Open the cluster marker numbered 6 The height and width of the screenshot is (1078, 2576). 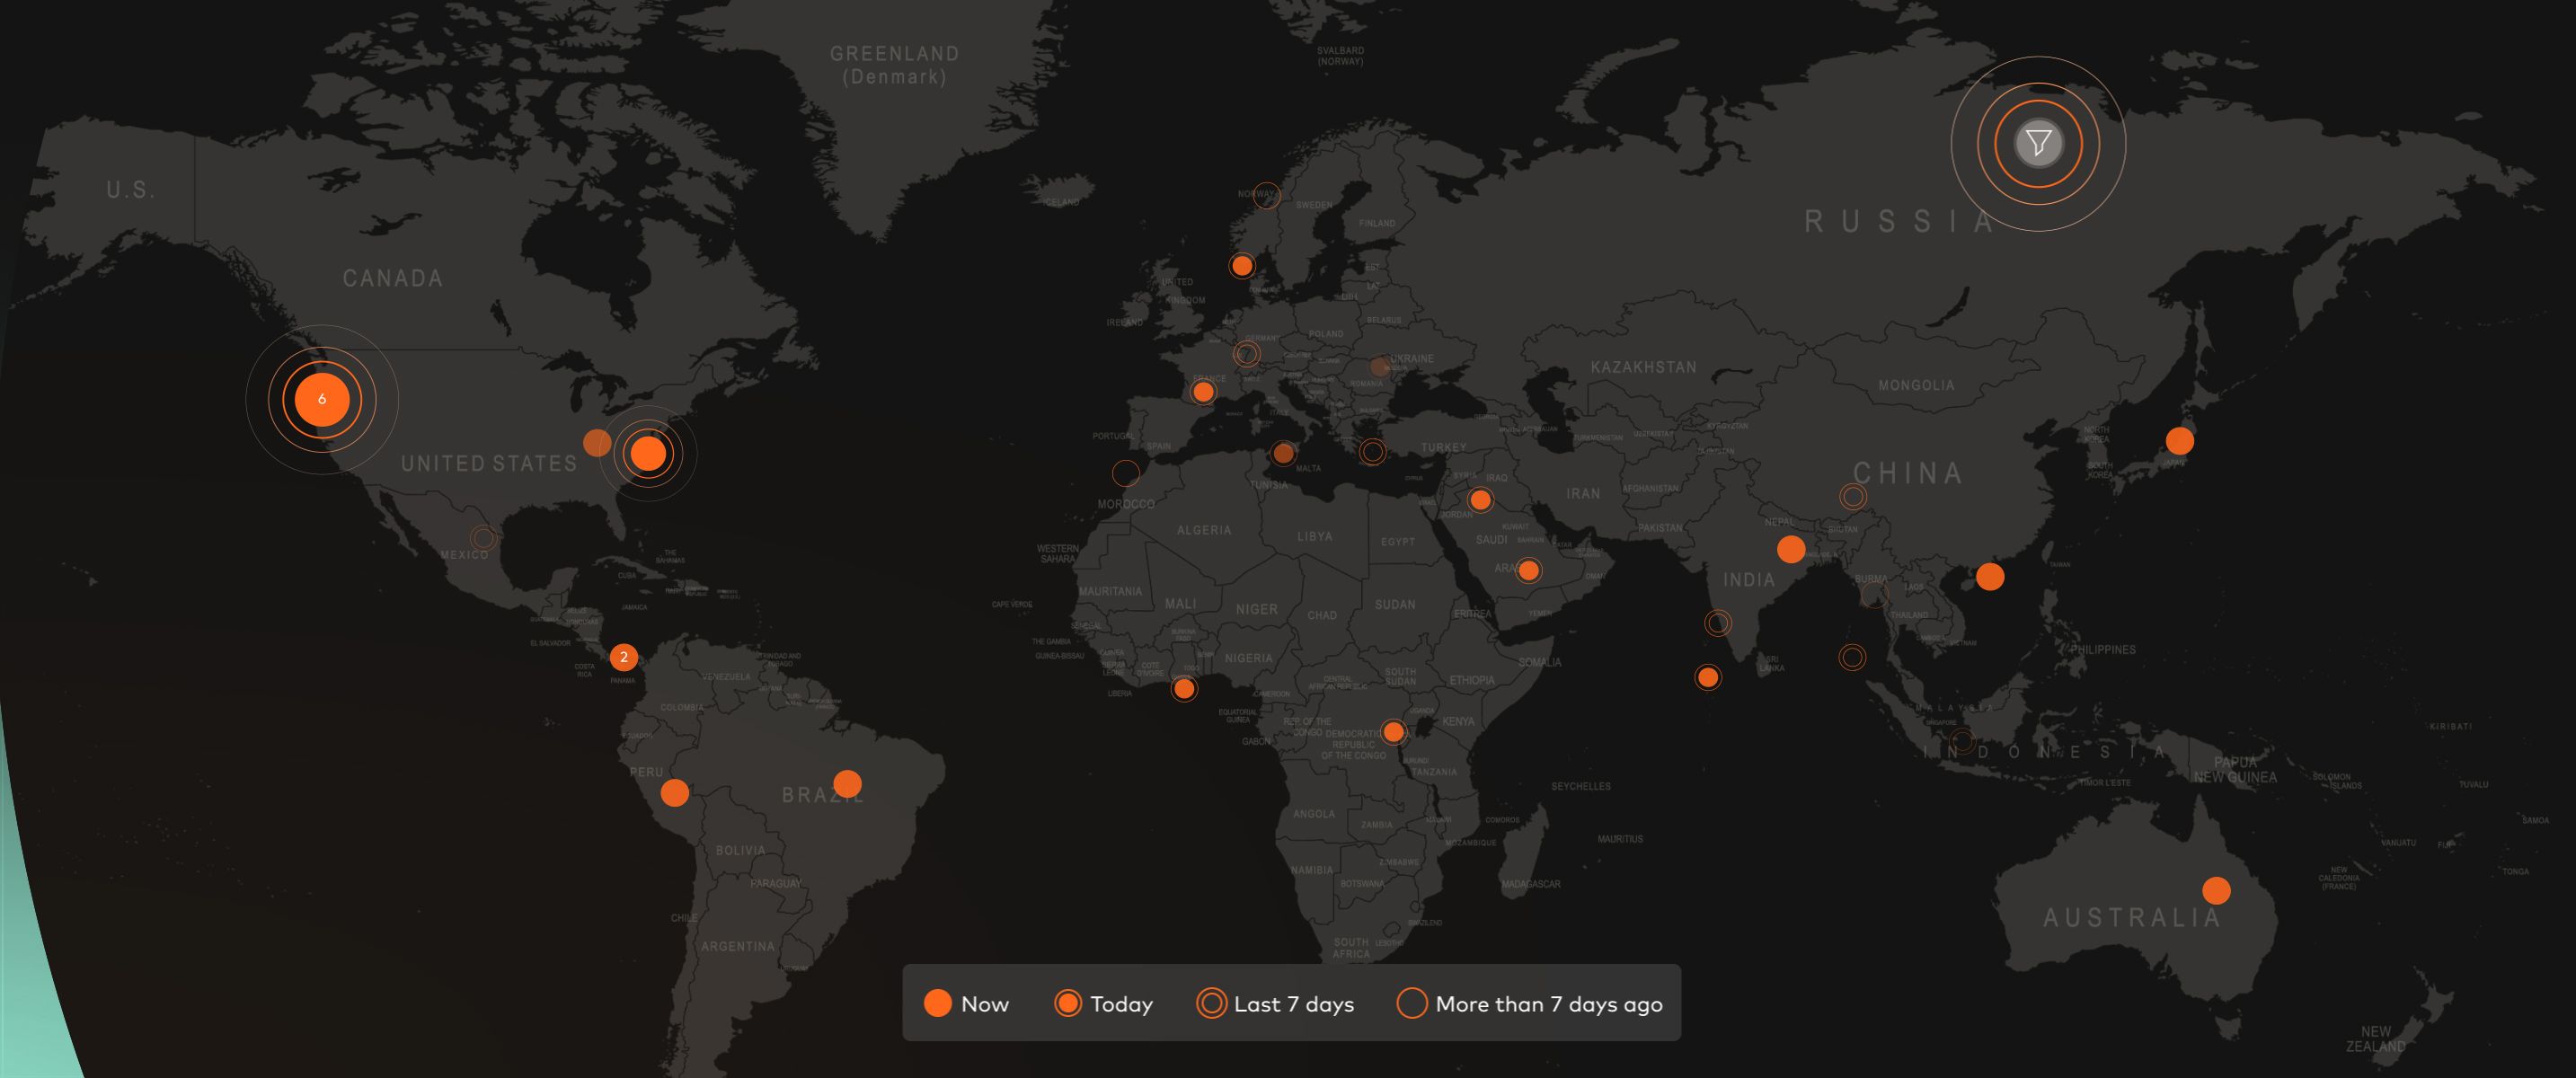click(322, 399)
